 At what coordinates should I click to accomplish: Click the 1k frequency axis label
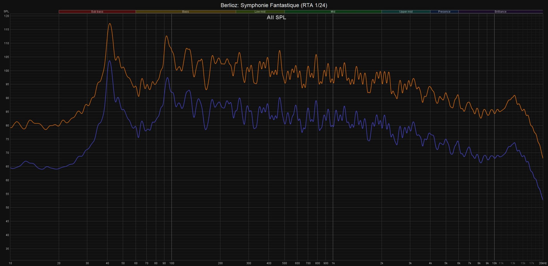(333, 263)
